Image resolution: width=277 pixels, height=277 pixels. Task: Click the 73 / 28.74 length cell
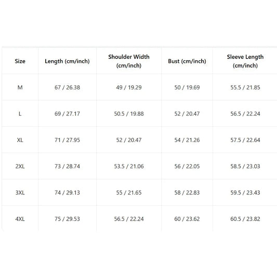pos(67,166)
